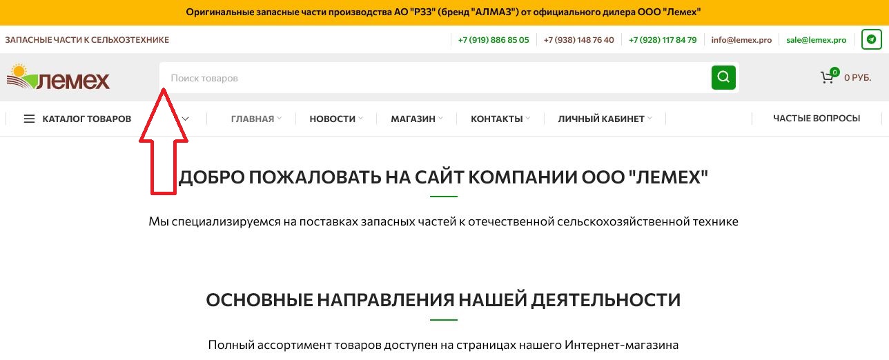Call phone number +7 (928) 117 84 79
889x360 pixels.
point(663,40)
